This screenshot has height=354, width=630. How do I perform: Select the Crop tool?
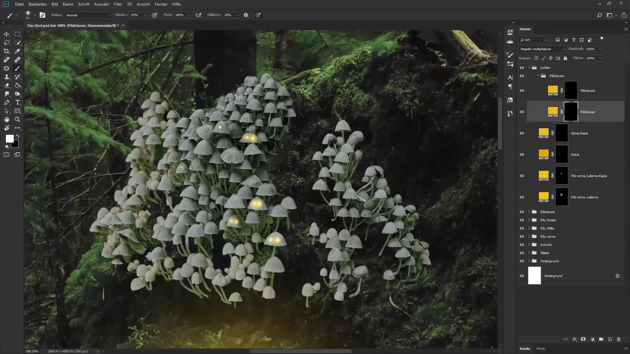pos(7,51)
